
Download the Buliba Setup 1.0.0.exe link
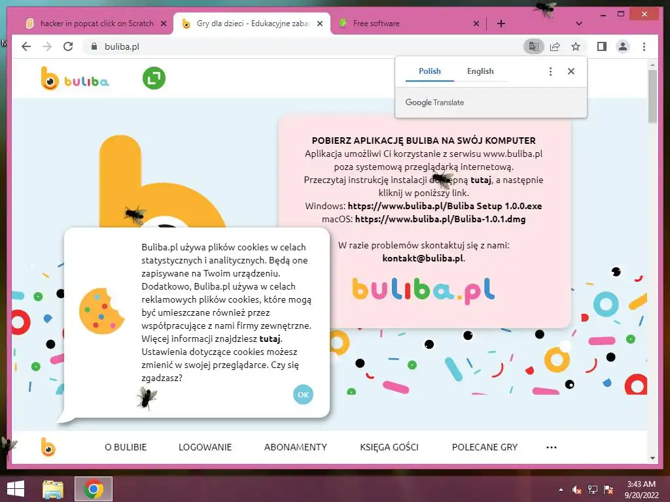pyautogui.click(x=444, y=206)
